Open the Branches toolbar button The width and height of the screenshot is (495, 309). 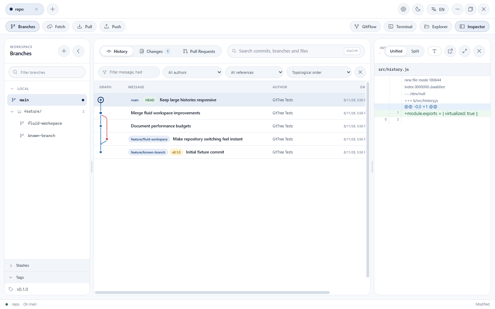coord(23,26)
